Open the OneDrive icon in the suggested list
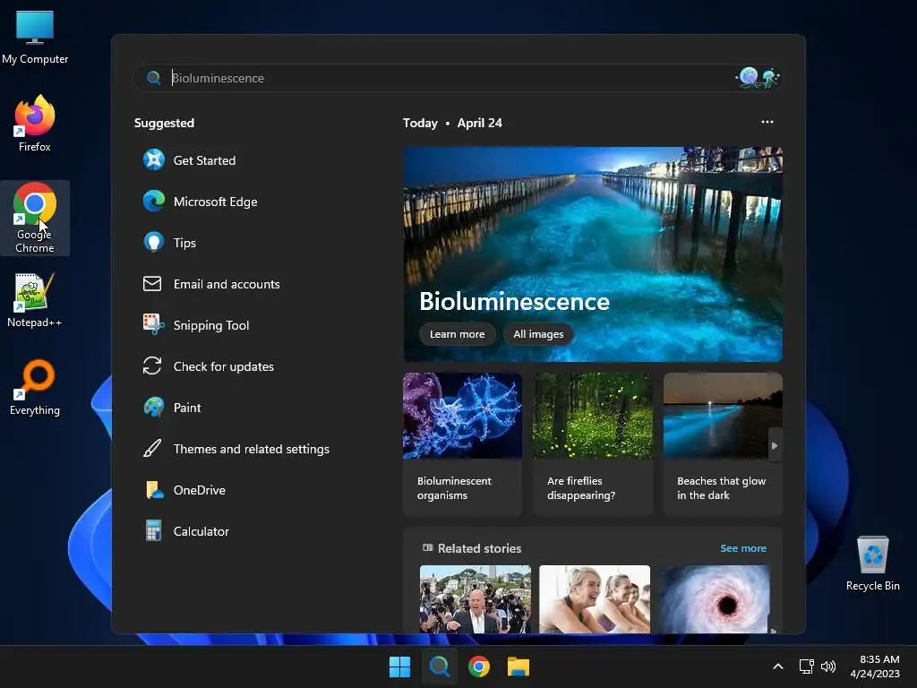Viewport: 917px width, 688px height. point(154,490)
